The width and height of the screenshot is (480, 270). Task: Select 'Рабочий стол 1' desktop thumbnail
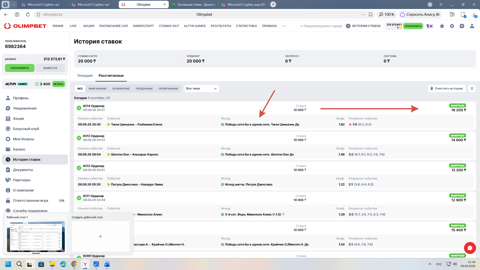pos(36,236)
